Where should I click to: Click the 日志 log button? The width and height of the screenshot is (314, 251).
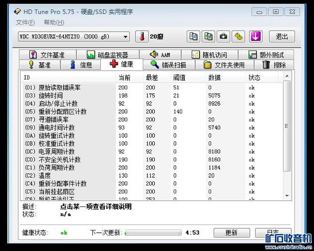click(x=273, y=232)
